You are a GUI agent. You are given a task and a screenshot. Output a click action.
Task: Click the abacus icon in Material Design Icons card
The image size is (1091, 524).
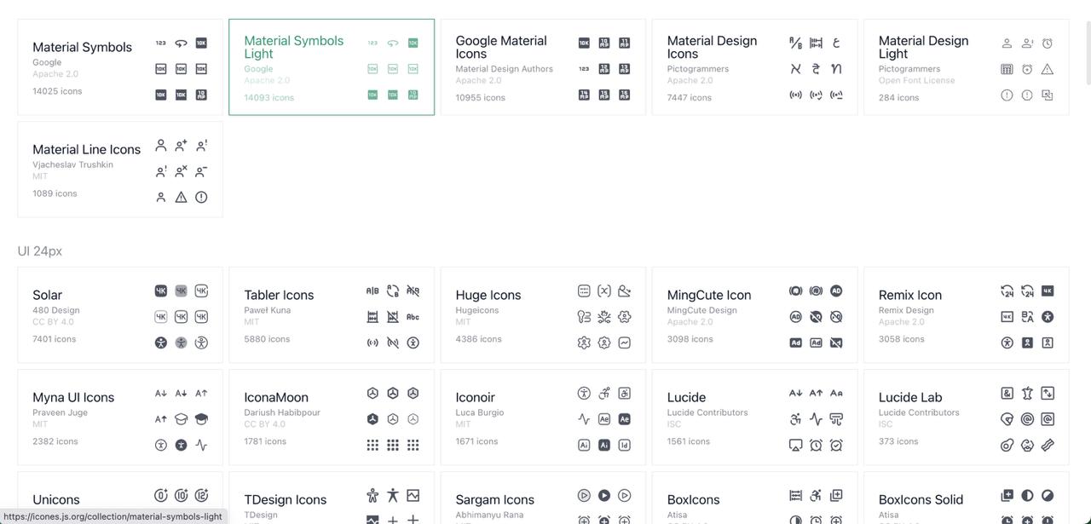[x=816, y=43]
